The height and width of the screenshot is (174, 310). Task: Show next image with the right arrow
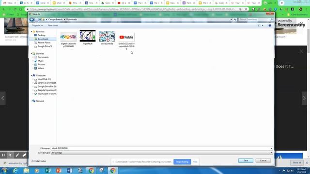[304, 98]
